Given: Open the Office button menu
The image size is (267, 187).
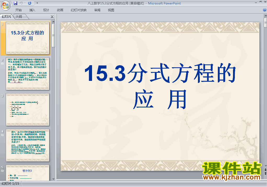Looking at the screenshot, I should point(5,5).
